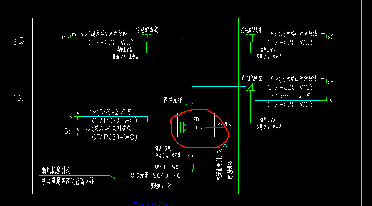Screen dimensions: 372x206
Task: Click the cyan triangle on the power inlet line
Action: (x=225, y=146)
